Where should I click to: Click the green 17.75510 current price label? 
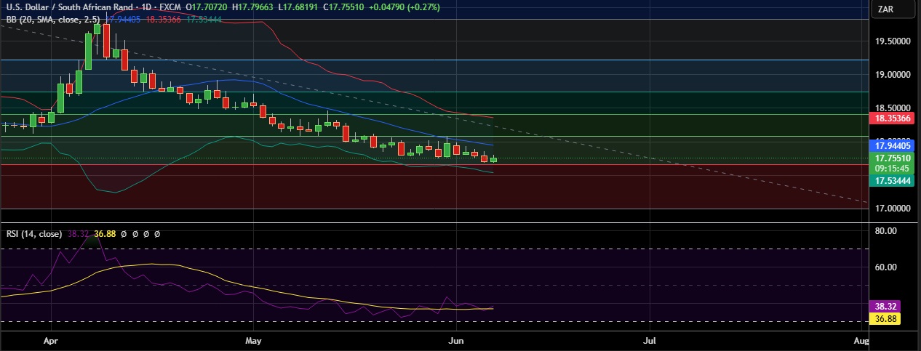pos(892,158)
